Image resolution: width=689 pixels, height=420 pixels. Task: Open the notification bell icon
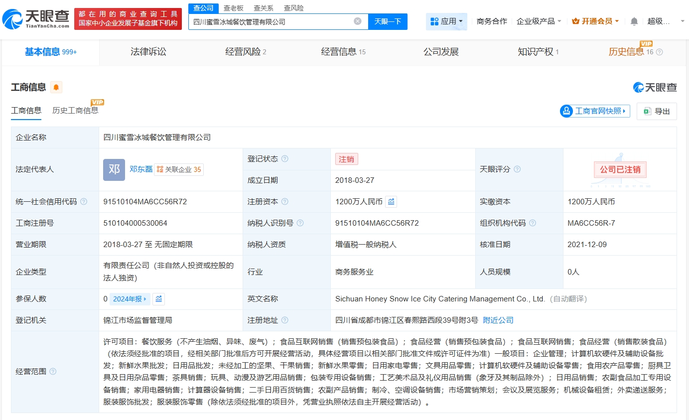click(x=633, y=20)
